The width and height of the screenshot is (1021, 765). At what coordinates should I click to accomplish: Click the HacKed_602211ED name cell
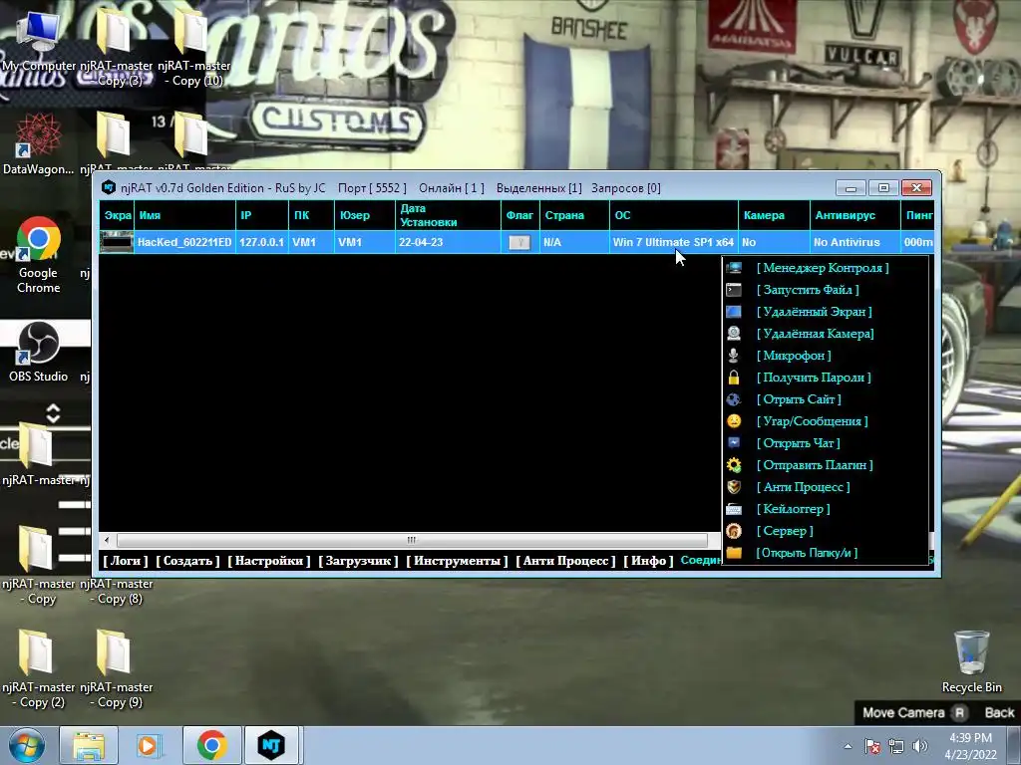coord(184,242)
